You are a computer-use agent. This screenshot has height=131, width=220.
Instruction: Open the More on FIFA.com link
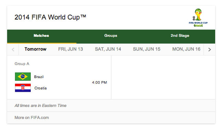(x=32, y=118)
